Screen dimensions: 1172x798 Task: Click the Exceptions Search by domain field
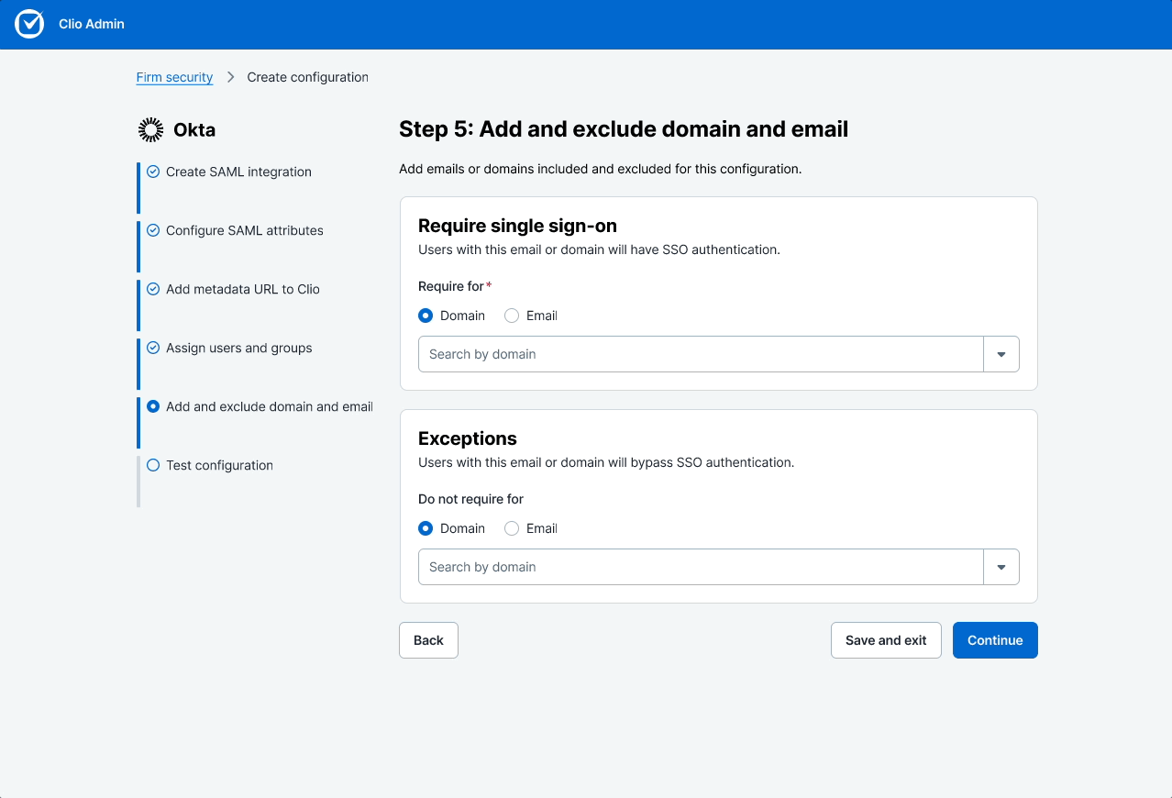coord(701,567)
